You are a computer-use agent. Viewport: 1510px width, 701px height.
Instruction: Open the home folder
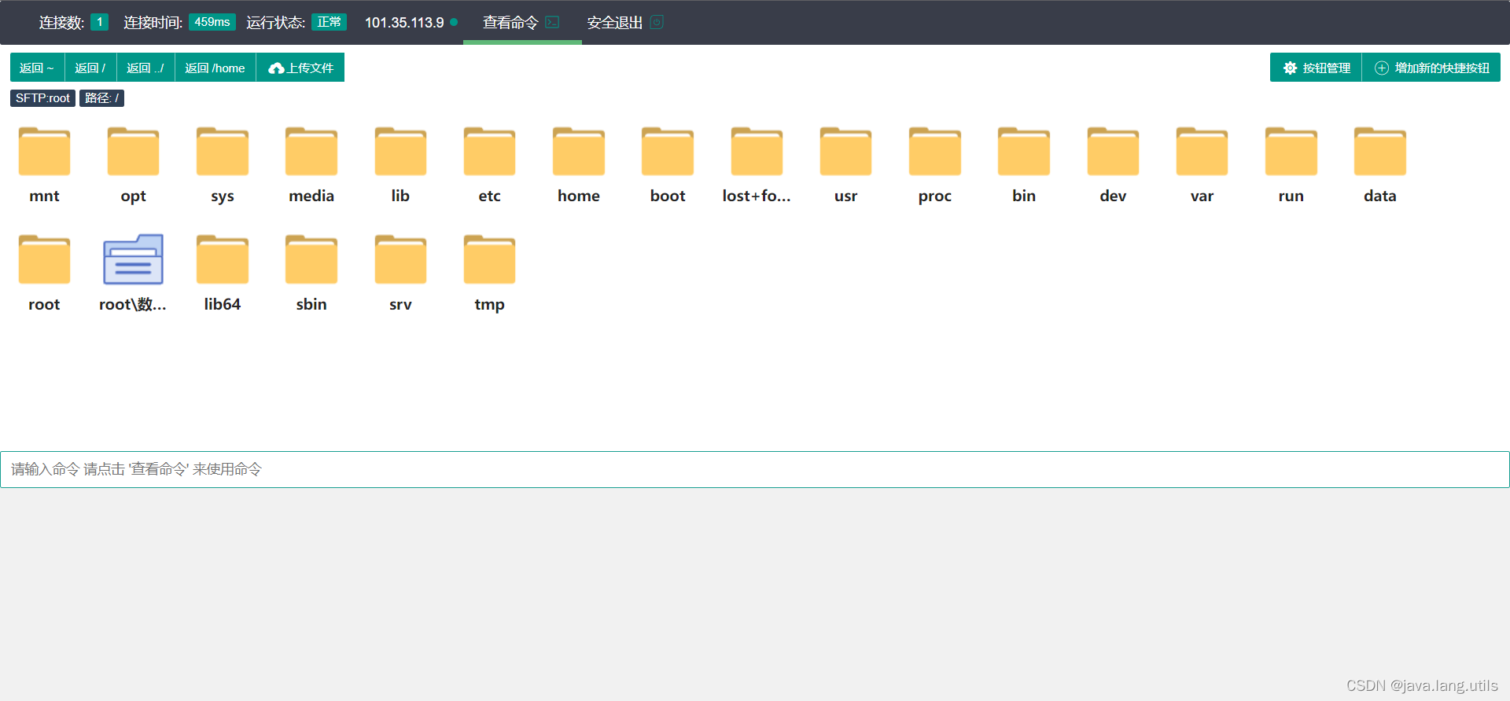pos(579,152)
